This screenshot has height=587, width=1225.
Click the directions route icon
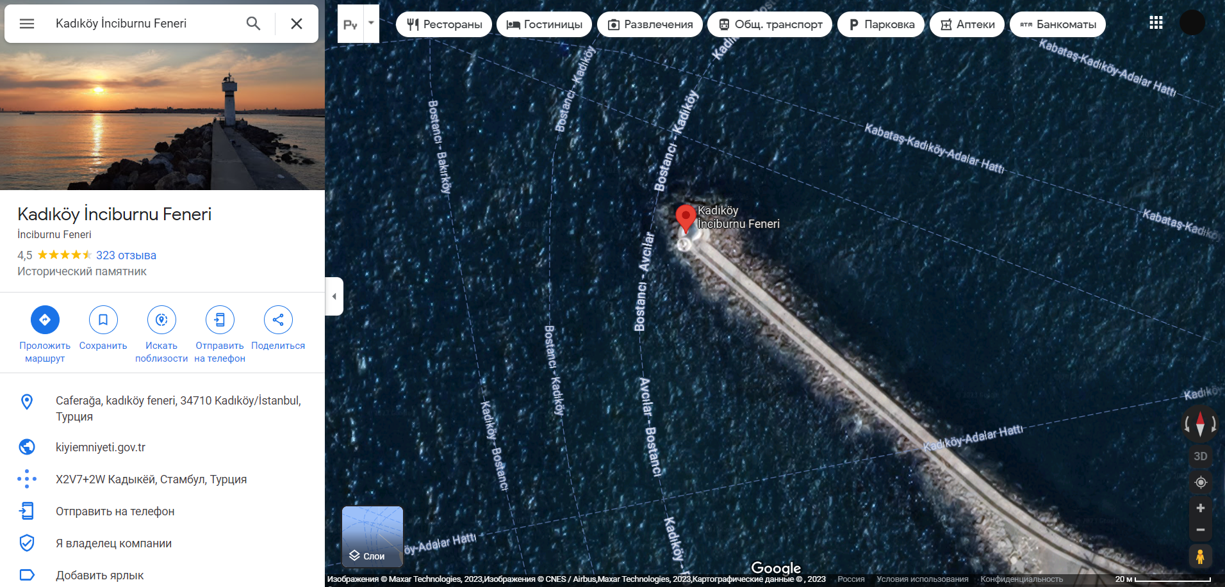(45, 319)
